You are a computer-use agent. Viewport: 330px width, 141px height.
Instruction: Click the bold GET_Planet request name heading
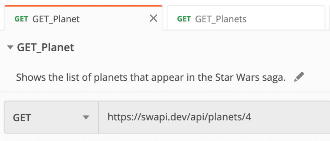[45, 48]
